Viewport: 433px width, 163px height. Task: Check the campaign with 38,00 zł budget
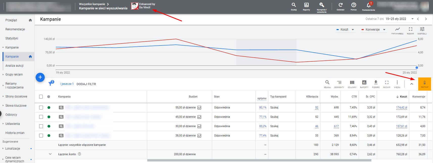tap(41, 135)
